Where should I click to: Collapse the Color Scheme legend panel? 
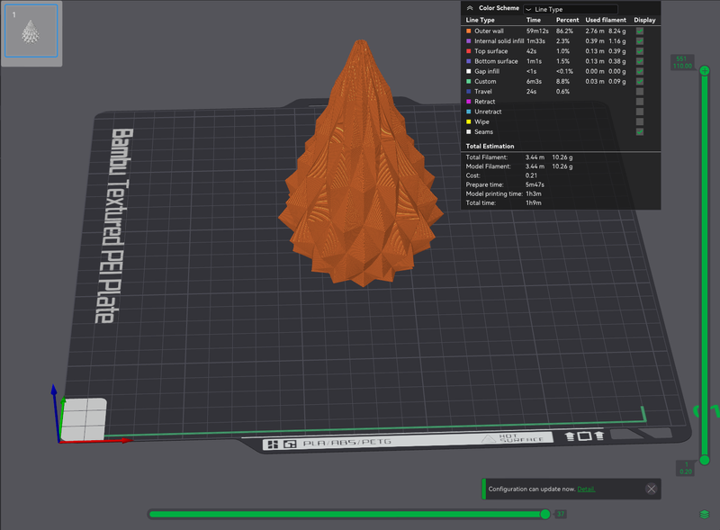[469, 8]
